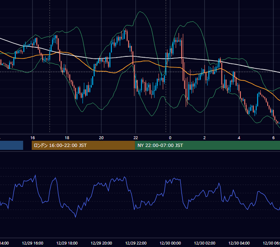Image resolution: width=280 pixels, height=247 pixels.
Task: Click the 12/30 02:00 date label
Action: point(205,243)
